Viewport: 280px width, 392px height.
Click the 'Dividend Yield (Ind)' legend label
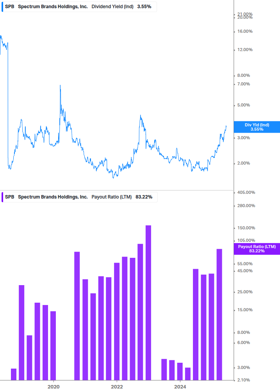[112, 7]
